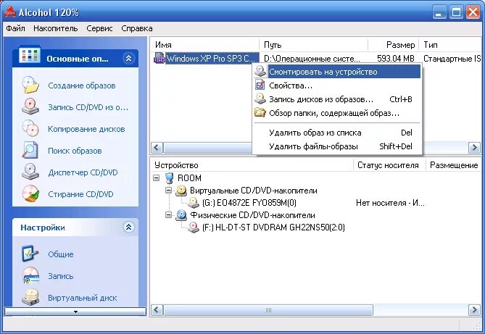Open the Стирание CD/DVD link
This screenshot has height=334, width=485.
(x=80, y=194)
